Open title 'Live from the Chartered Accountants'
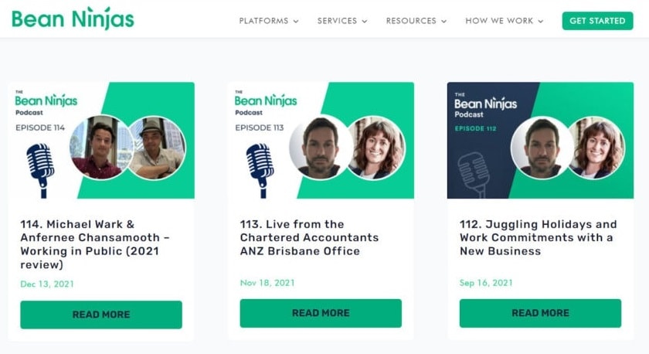 coord(309,237)
